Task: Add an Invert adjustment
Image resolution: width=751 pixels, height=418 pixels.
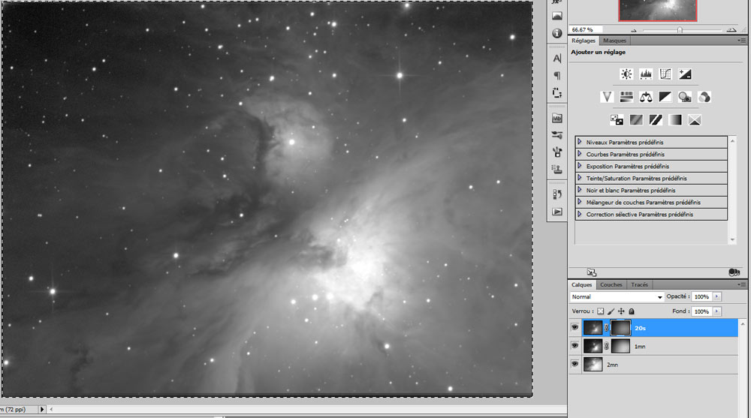Action: [x=617, y=120]
